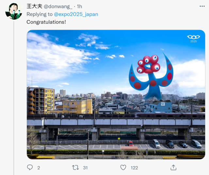Open the donwang_ profile avatar
The image size is (209, 175).
[x=14, y=11]
